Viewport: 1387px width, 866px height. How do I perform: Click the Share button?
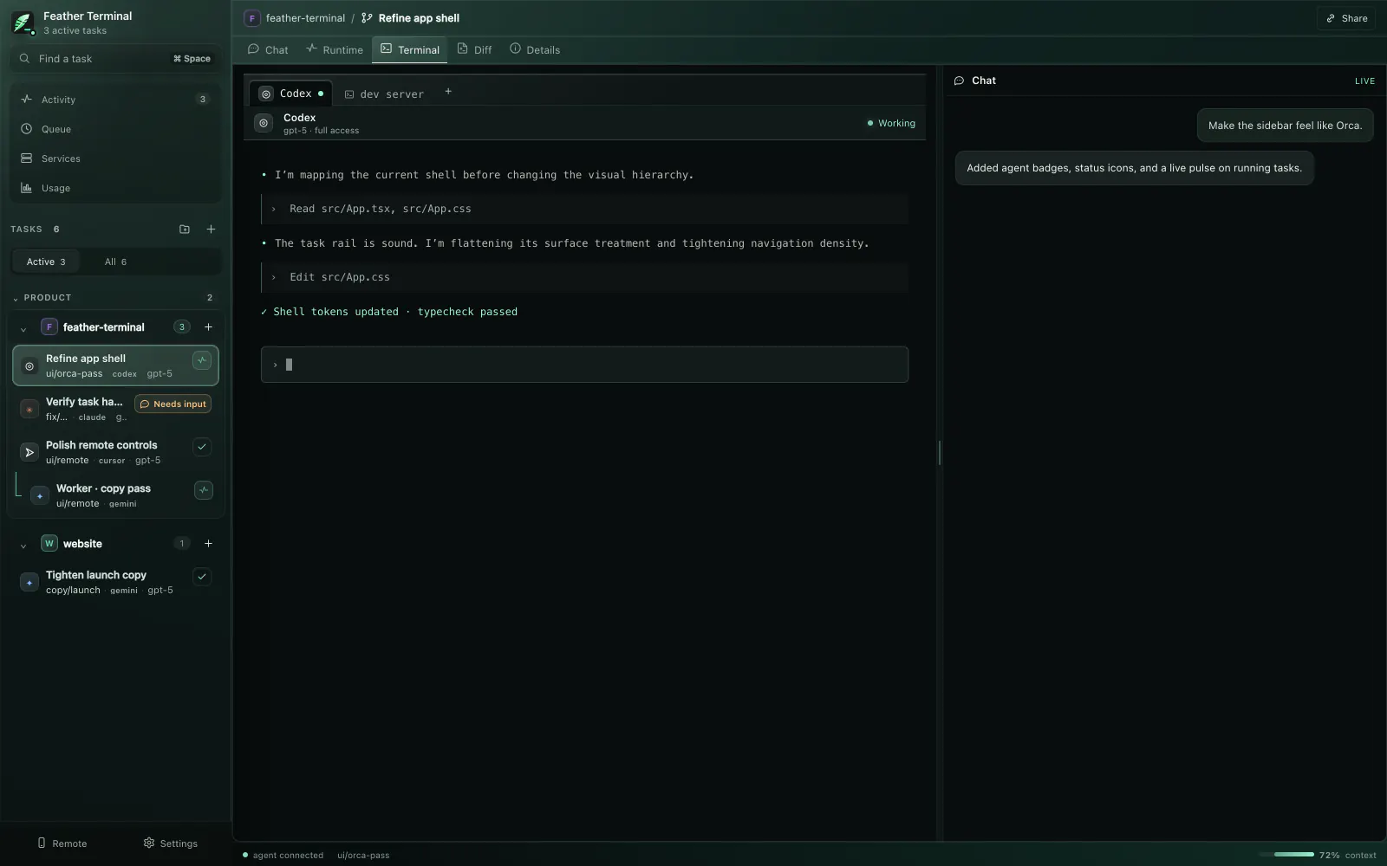[1346, 18]
